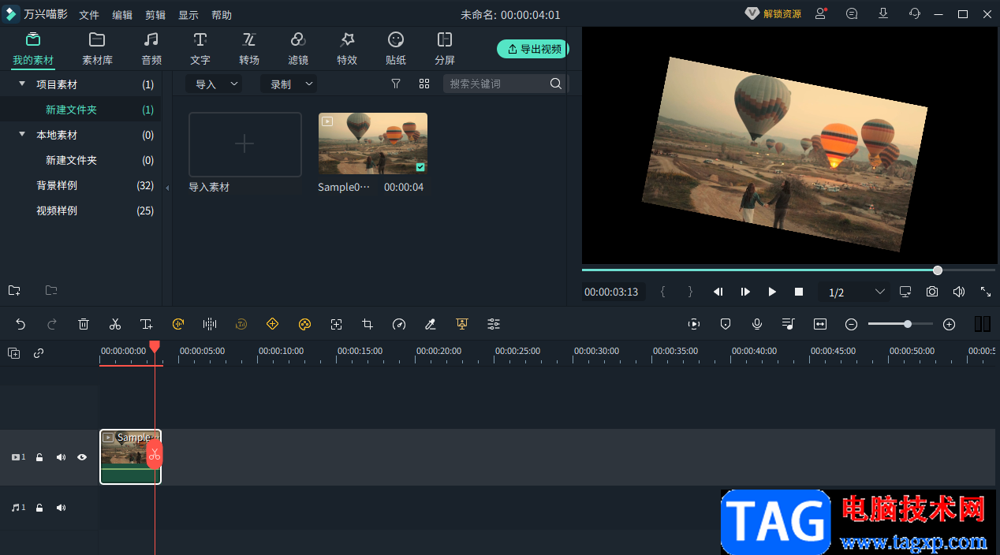Switch to 音频 tab
This screenshot has width=1000, height=555.
[151, 49]
